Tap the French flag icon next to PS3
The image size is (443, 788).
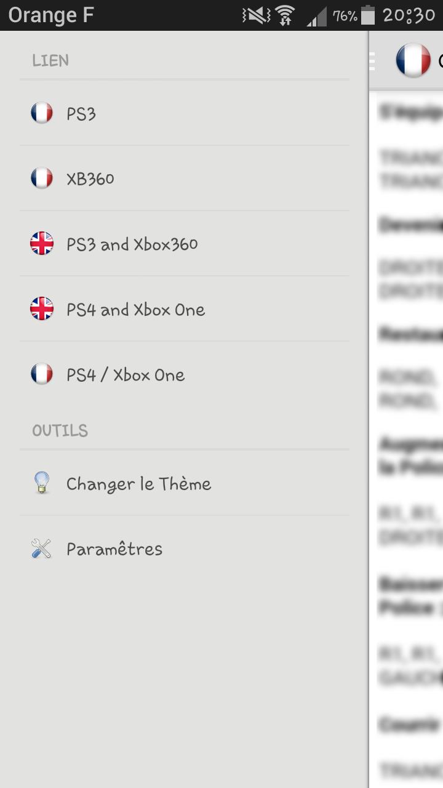[41, 113]
